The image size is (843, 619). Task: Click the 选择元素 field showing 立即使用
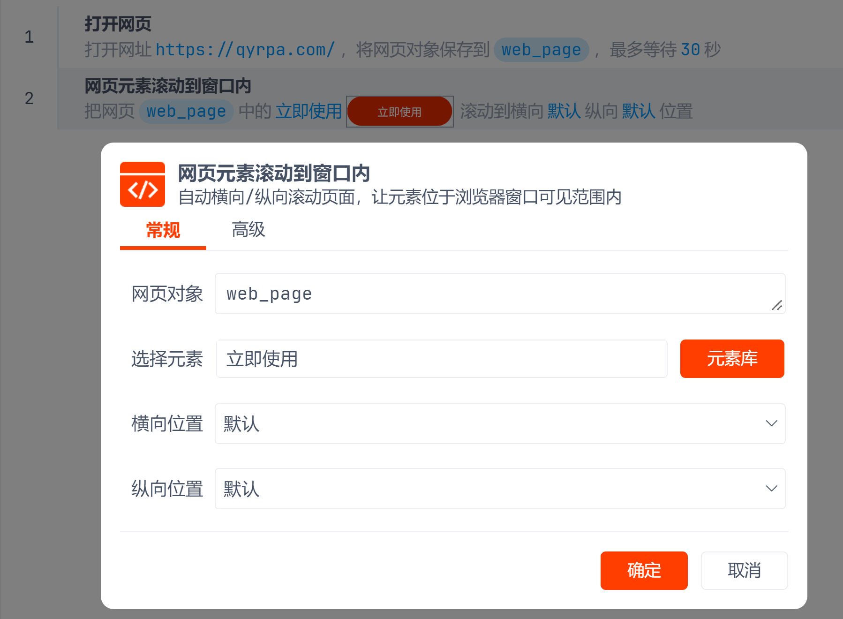(x=441, y=359)
